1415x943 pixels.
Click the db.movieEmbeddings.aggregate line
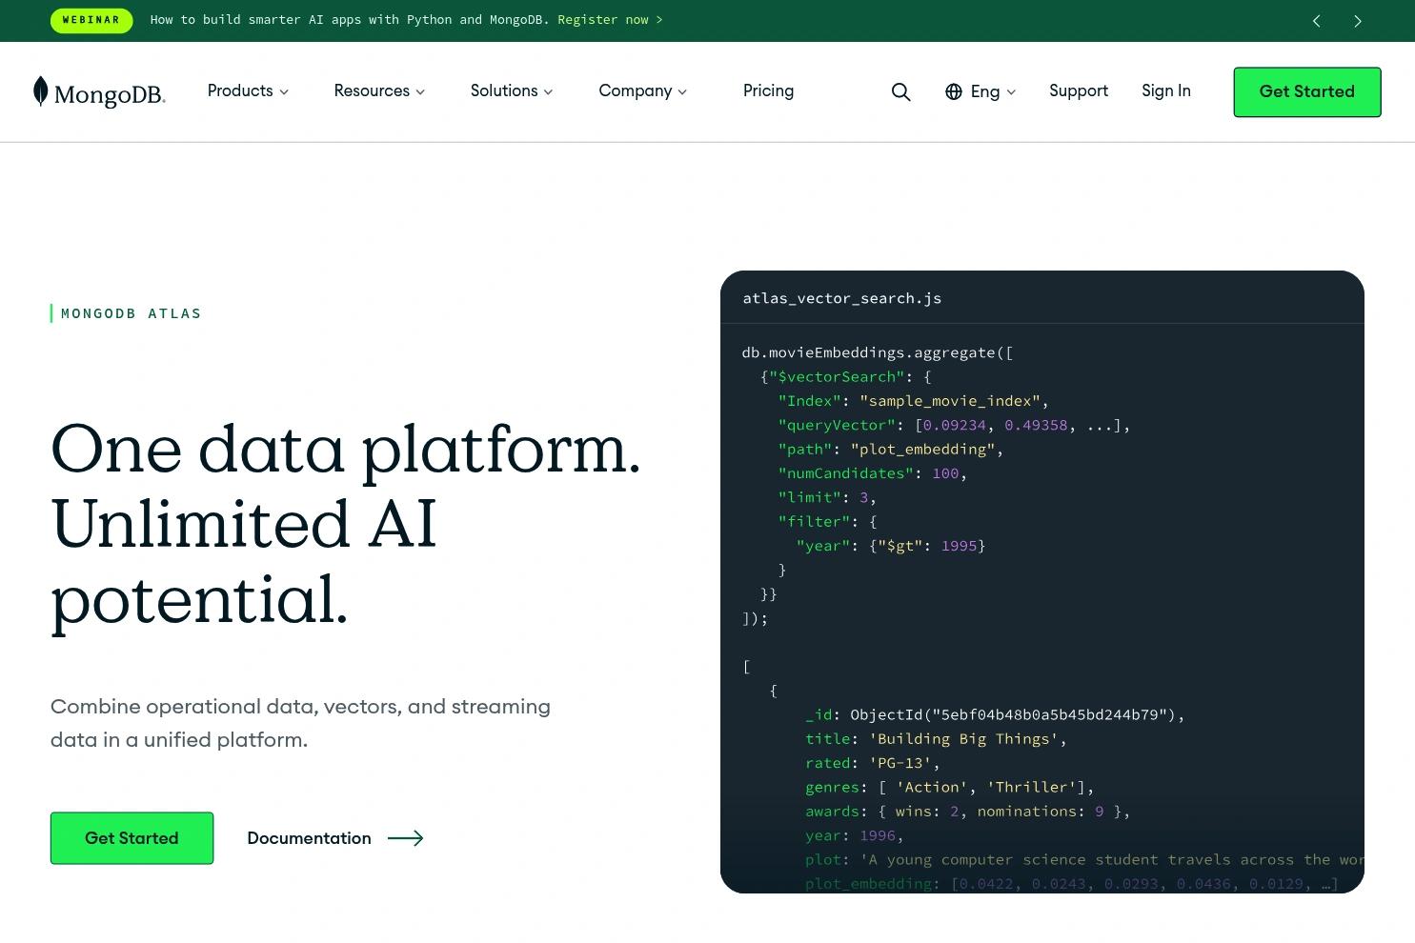click(878, 352)
